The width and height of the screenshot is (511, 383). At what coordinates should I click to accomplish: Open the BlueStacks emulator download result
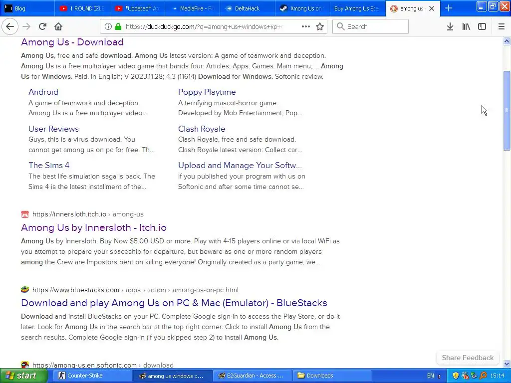pos(174,303)
